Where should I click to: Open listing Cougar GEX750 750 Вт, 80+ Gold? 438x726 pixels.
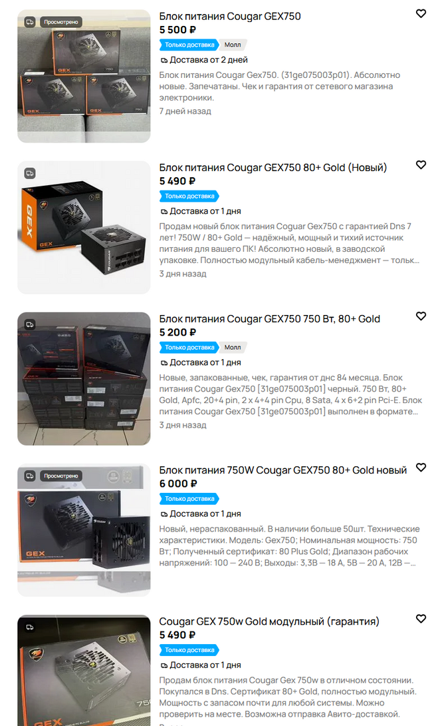269,319
